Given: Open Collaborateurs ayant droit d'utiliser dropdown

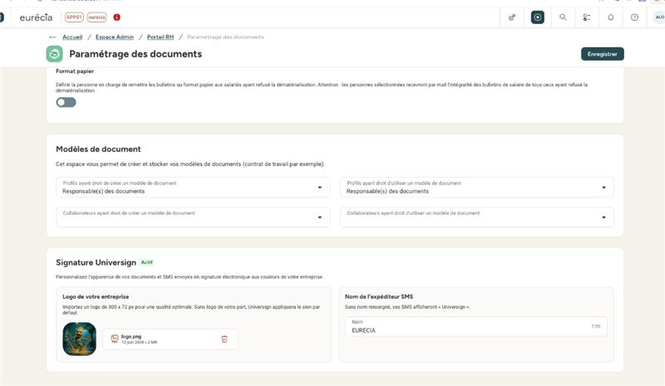Looking at the screenshot, I should [476, 217].
